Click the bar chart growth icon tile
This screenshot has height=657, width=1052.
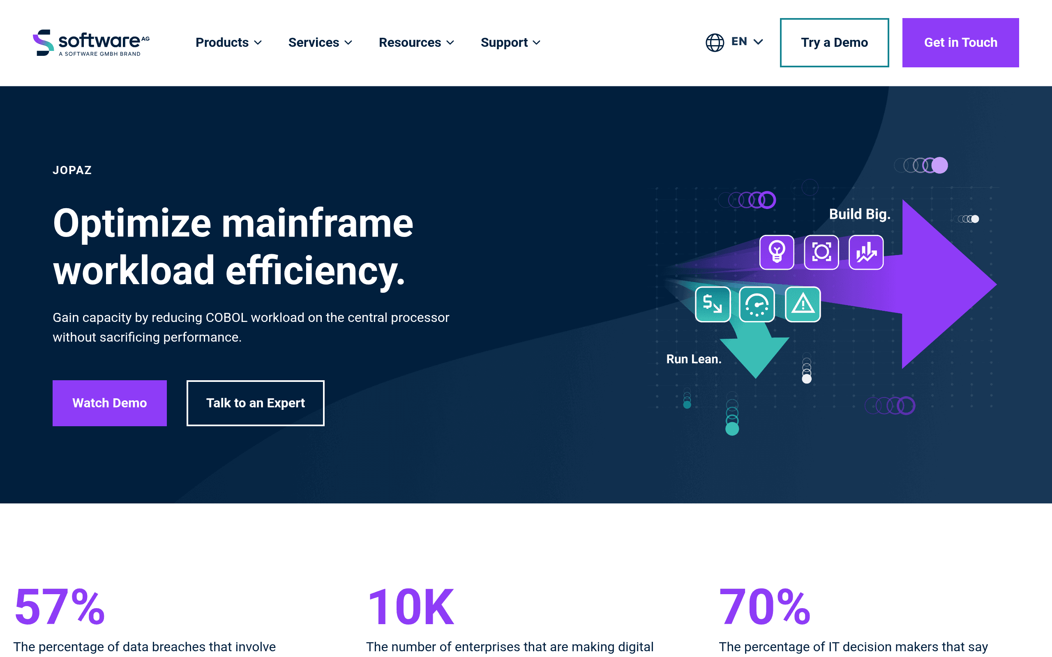(866, 253)
